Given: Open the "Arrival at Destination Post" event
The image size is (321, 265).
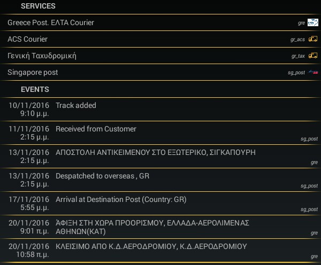Looking at the screenshot, I should click(x=121, y=199).
